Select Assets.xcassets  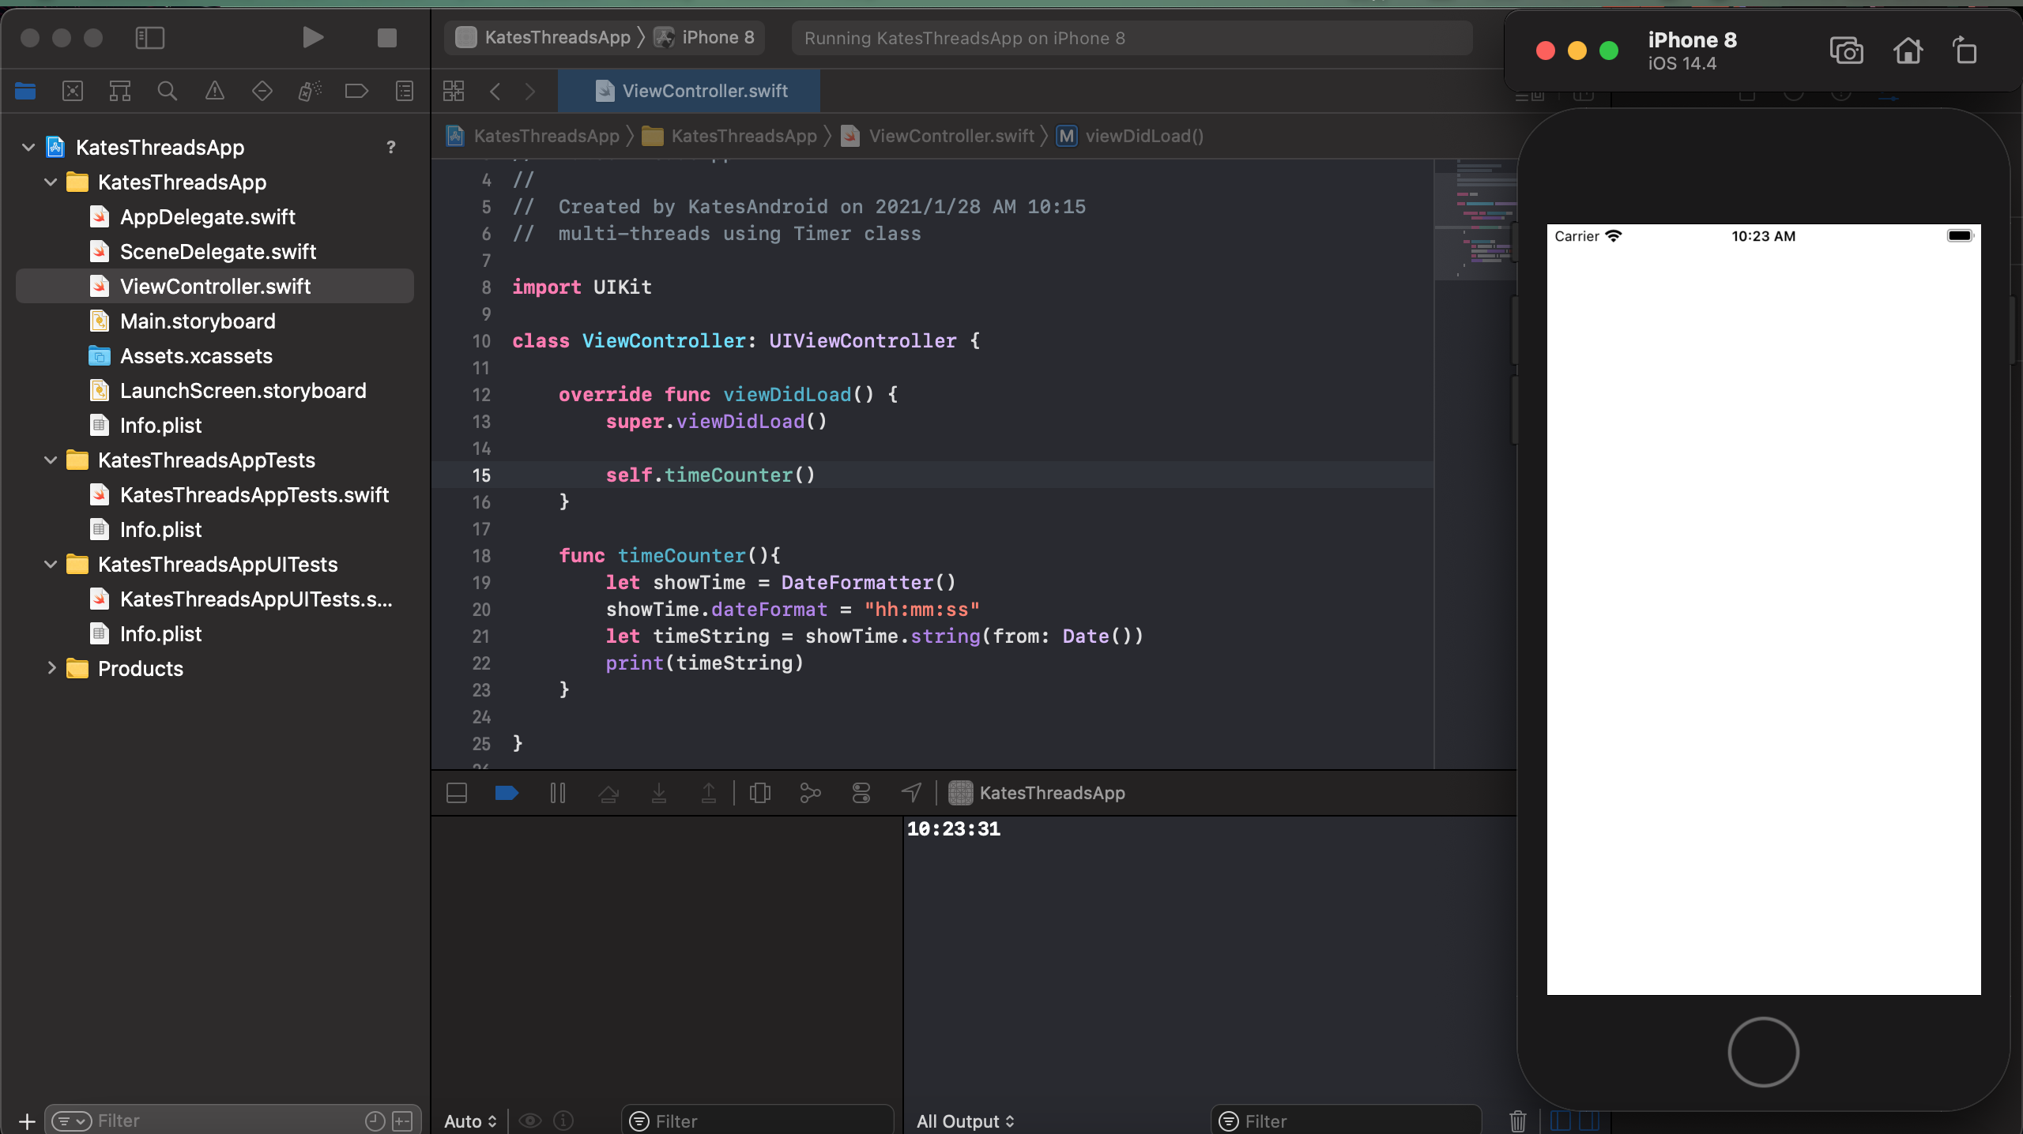(x=196, y=355)
